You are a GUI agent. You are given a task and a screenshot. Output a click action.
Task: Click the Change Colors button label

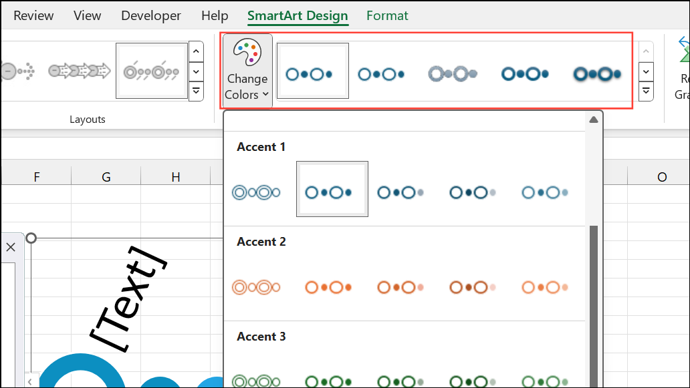coord(247,86)
